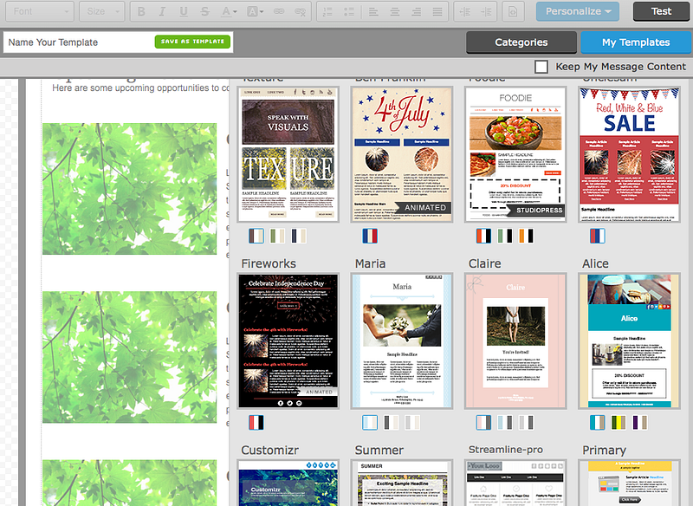Select the Claire template thumbnail

(x=515, y=341)
